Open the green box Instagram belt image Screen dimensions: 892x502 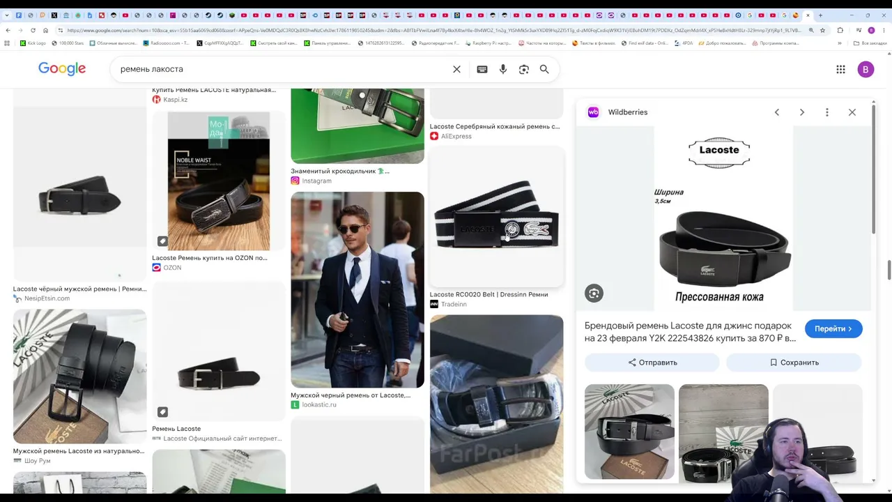(x=357, y=126)
